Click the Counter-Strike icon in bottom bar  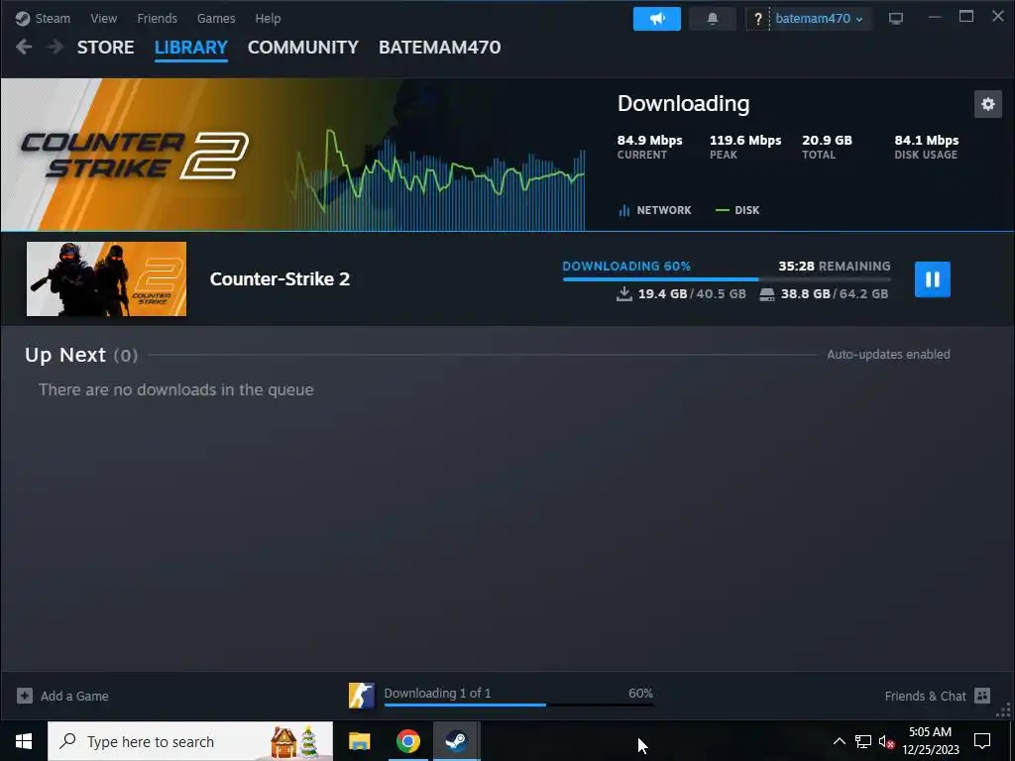tap(361, 696)
